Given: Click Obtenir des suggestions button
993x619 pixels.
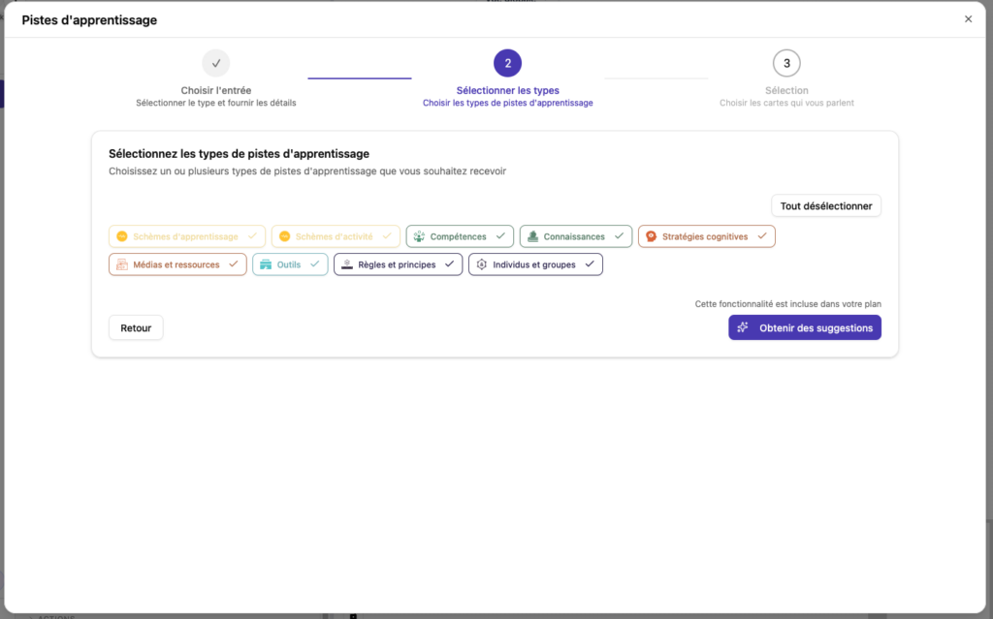Looking at the screenshot, I should [x=804, y=327].
